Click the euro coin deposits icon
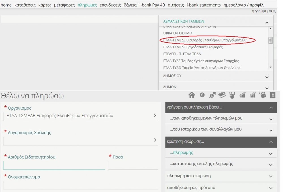The height and width of the screenshot is (192, 283). 202,95
